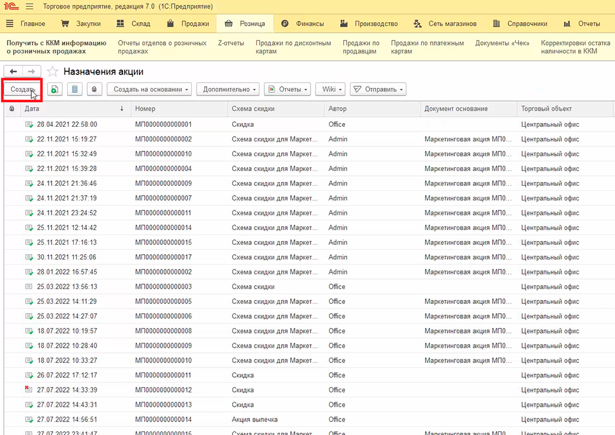The image size is (615, 435).
Task: Click the lock column header icon
Action: pos(12,109)
